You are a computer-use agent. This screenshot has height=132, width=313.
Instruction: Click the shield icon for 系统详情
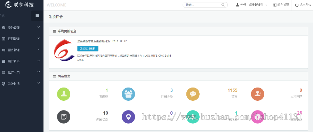(x=3, y=84)
